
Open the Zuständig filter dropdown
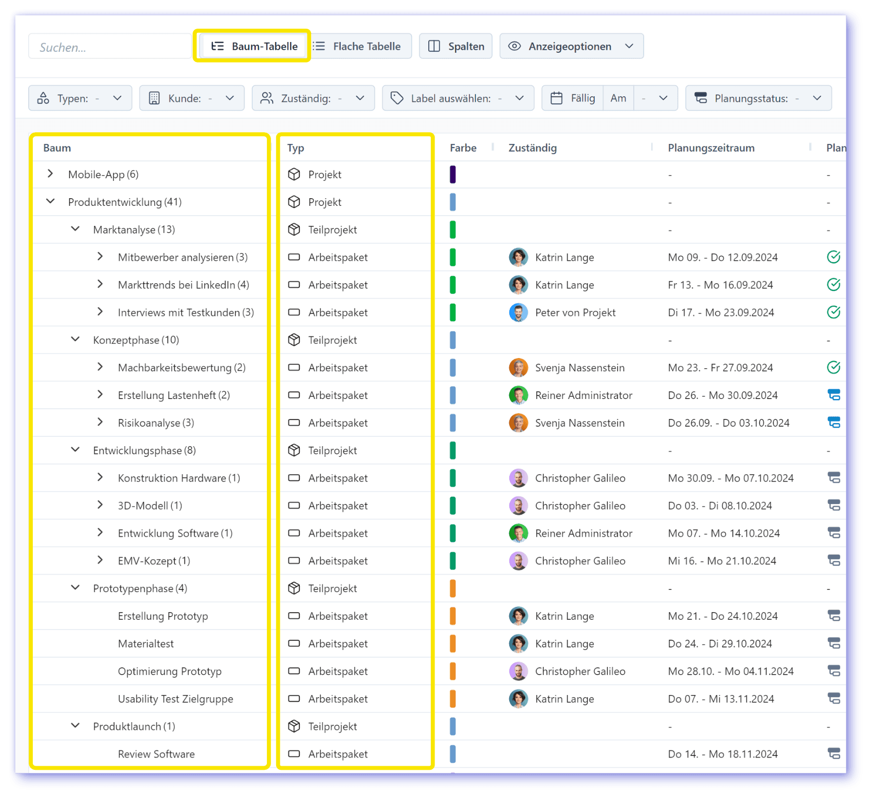313,98
